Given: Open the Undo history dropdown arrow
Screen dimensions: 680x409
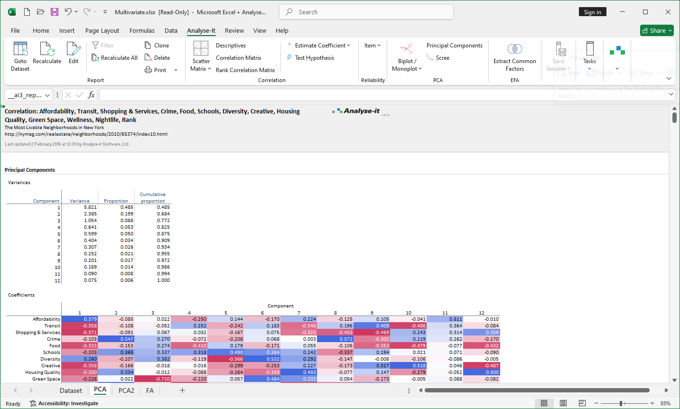Looking at the screenshot, I should [76, 12].
